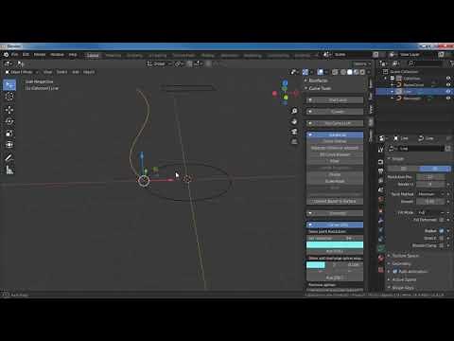Open the Render menu
This screenshot has height=341, width=454.
tap(40, 54)
